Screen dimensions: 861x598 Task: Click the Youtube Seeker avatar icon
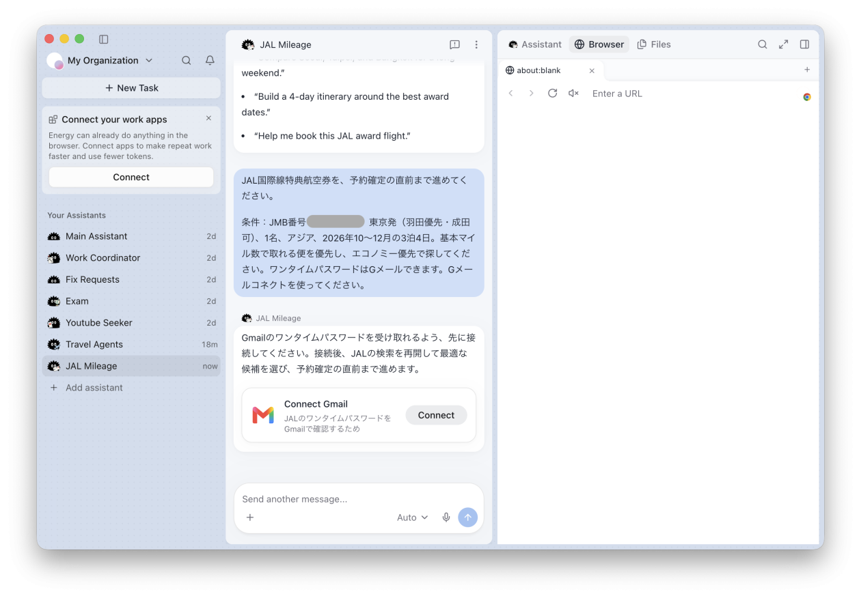[54, 323]
